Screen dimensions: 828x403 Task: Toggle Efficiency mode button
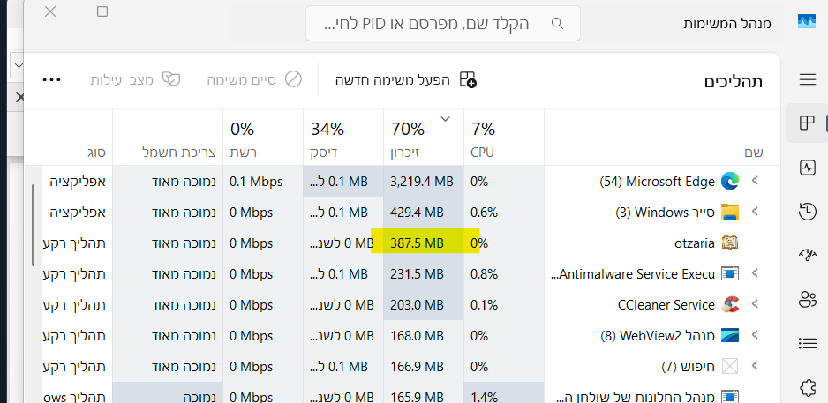point(135,79)
